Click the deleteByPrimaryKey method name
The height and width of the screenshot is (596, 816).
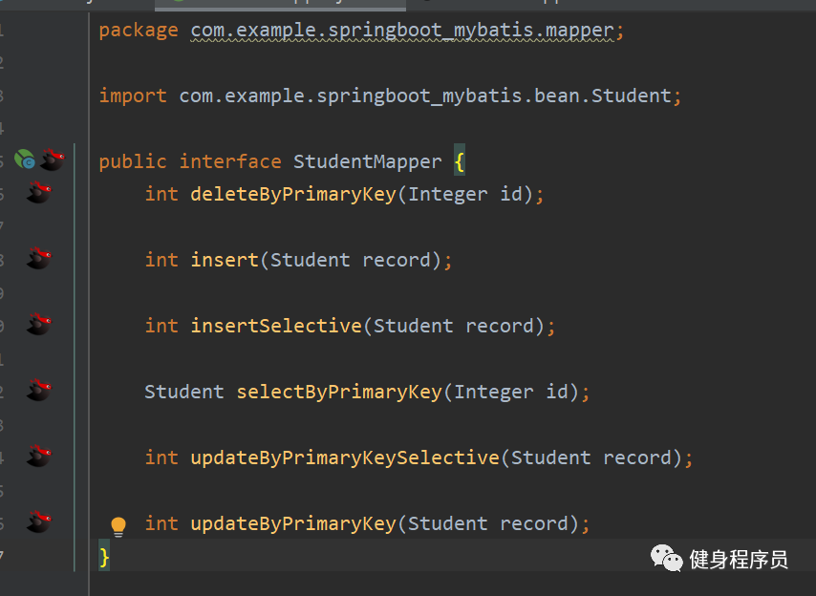[292, 194]
